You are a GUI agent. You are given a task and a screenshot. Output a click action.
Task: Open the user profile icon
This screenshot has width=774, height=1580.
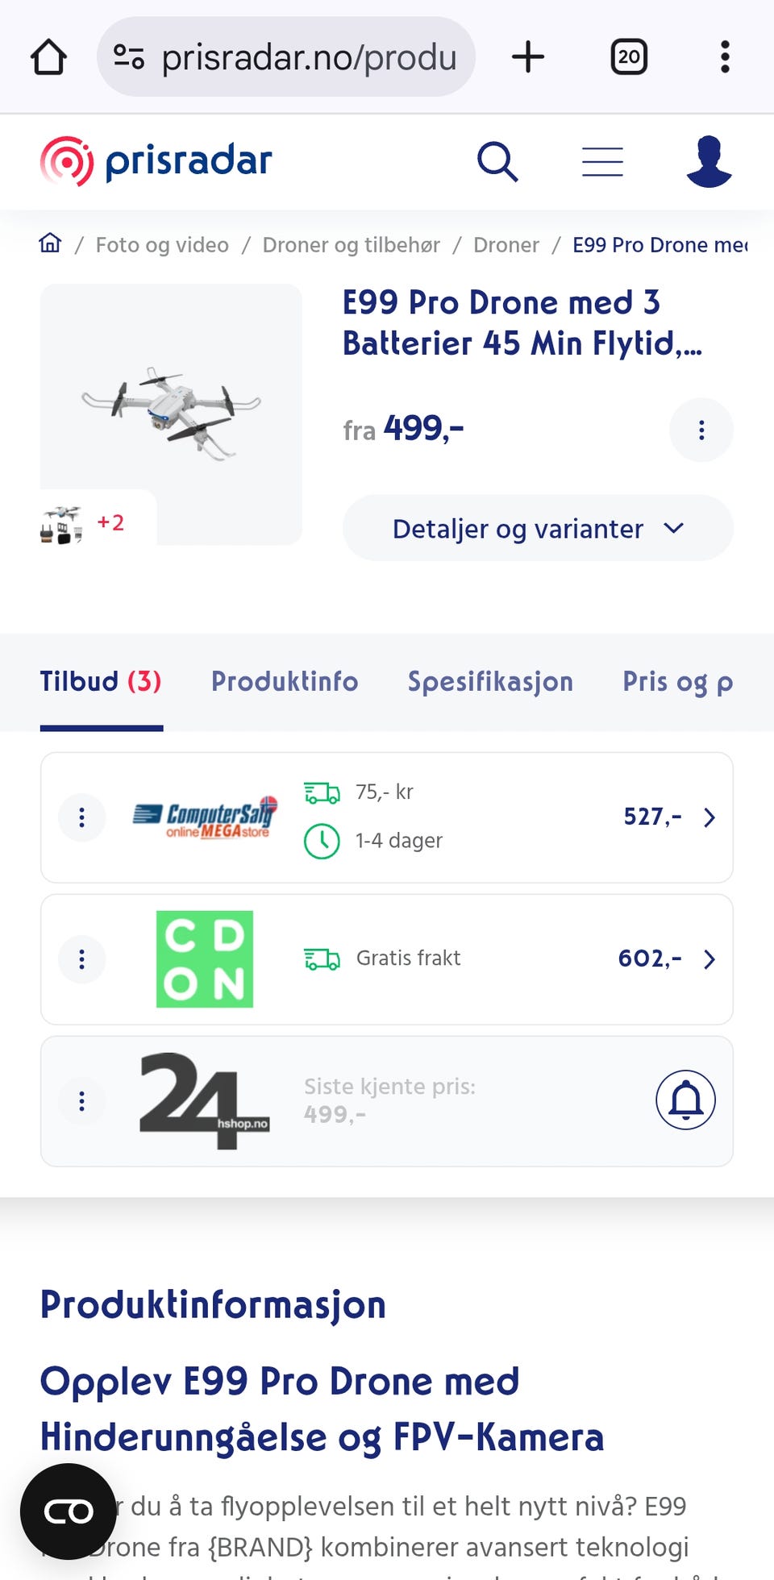point(709,161)
